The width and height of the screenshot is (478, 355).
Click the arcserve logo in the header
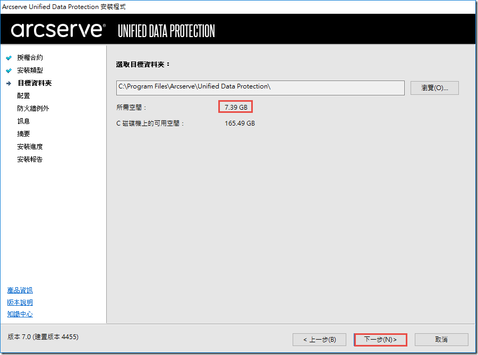coord(58,30)
